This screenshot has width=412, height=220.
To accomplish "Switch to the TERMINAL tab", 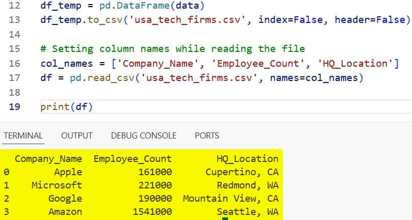I will pos(23,135).
